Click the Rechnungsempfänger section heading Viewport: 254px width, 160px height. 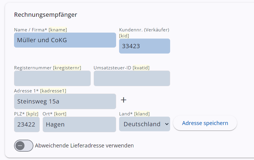coord(45,15)
